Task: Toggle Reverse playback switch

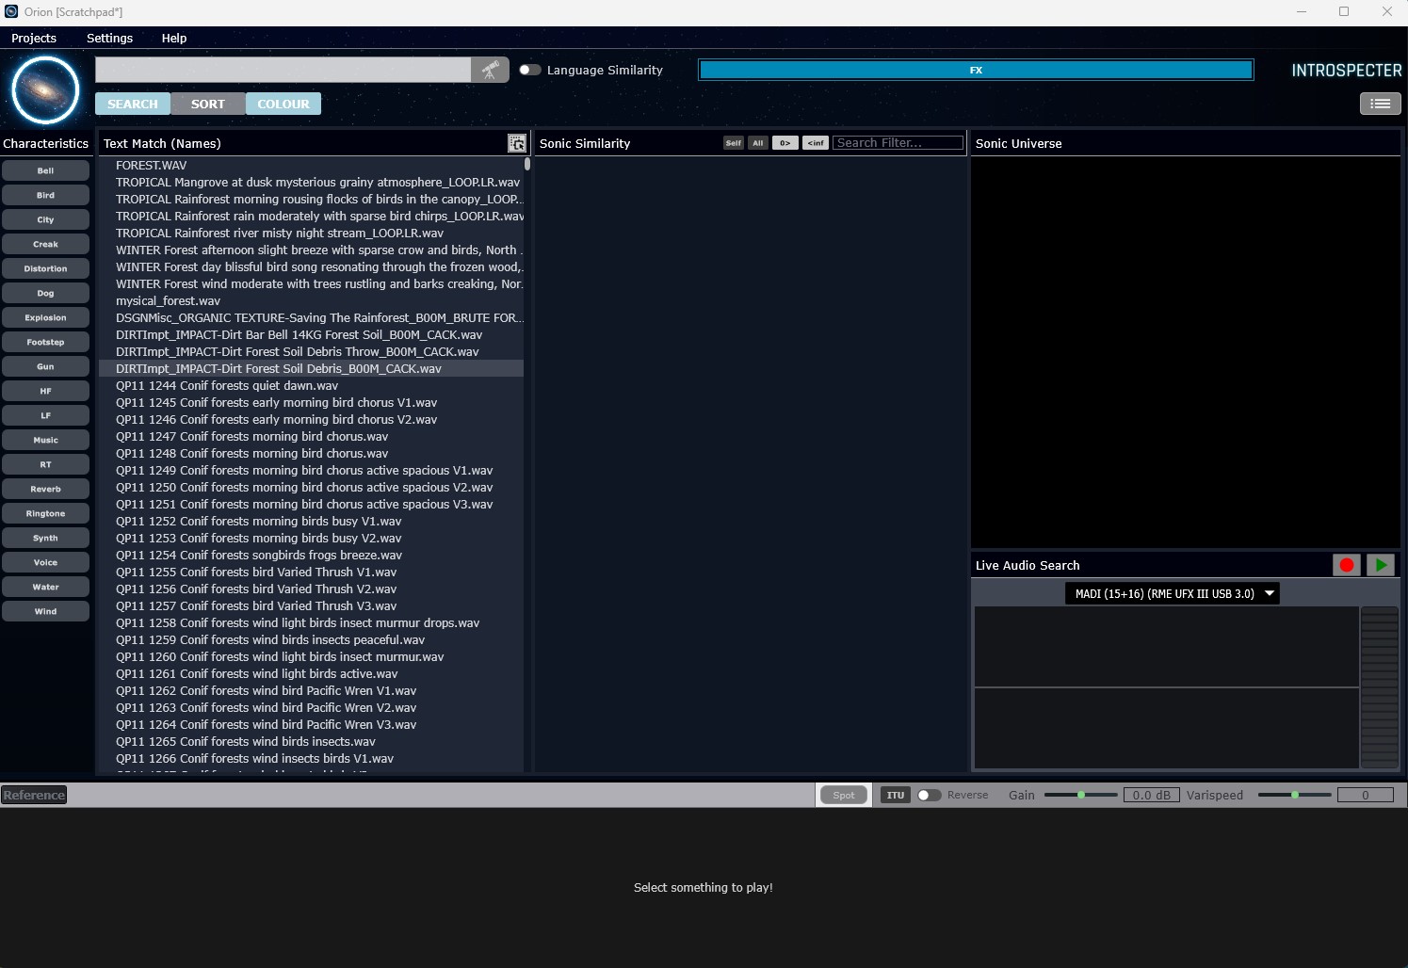Action: pyautogui.click(x=929, y=795)
